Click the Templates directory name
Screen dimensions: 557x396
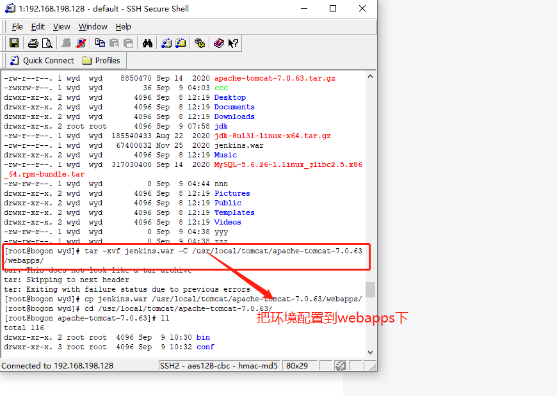click(x=234, y=212)
